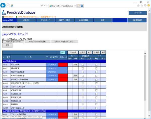Open the 送信状況確認 menu item
Viewport: 151px width, 119px height.
84,20
